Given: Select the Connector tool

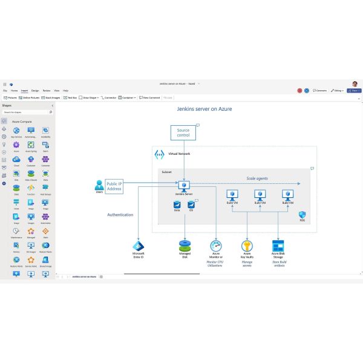Looking at the screenshot, I should coord(108,97).
